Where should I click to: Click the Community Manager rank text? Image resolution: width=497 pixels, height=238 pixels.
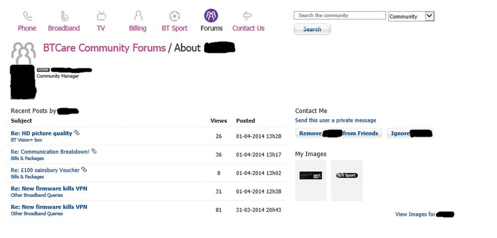click(58, 76)
